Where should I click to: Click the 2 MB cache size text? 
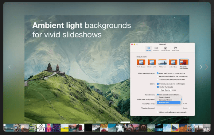point(174,90)
